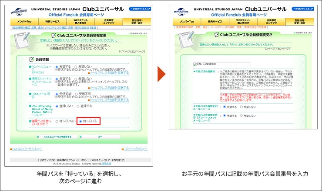Click メールアドレスの確認、変更 sub-link on page 1
The width and height of the screenshot is (322, 191).
59,27
